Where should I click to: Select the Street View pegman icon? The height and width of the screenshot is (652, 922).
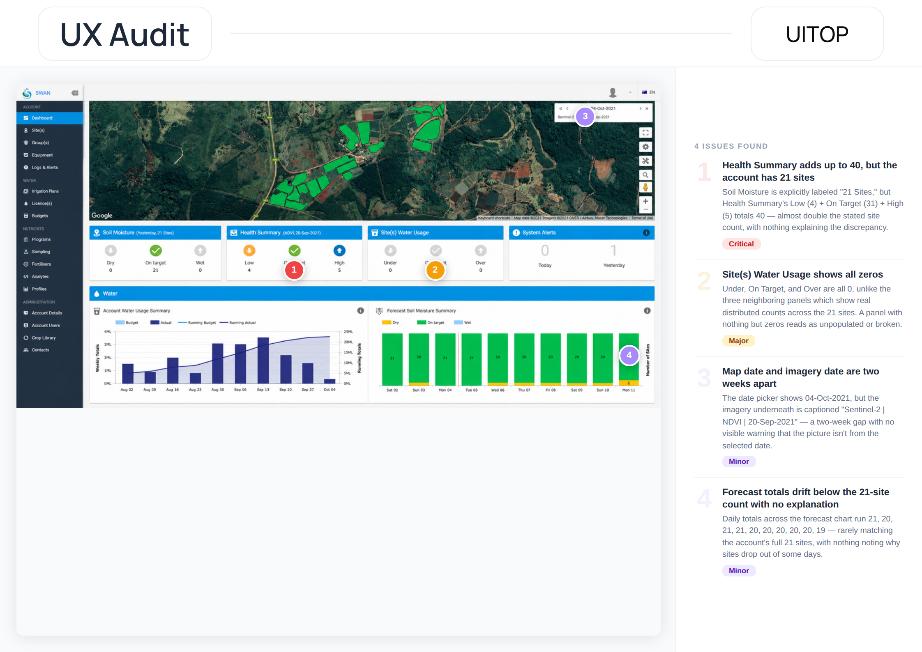645,187
